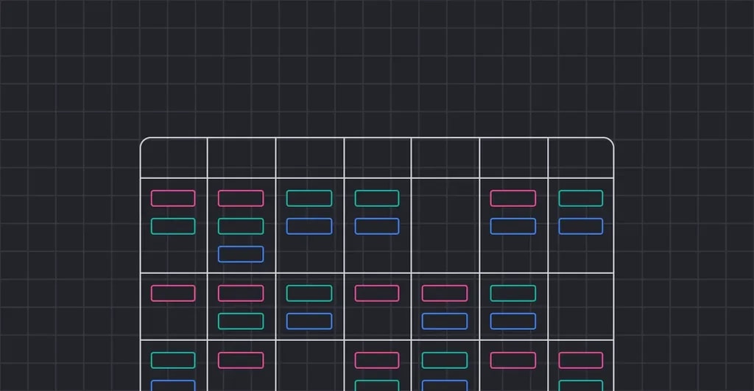The width and height of the screenshot is (754, 391).
Task: Select green block in first column, first week row
Action: pos(173,226)
